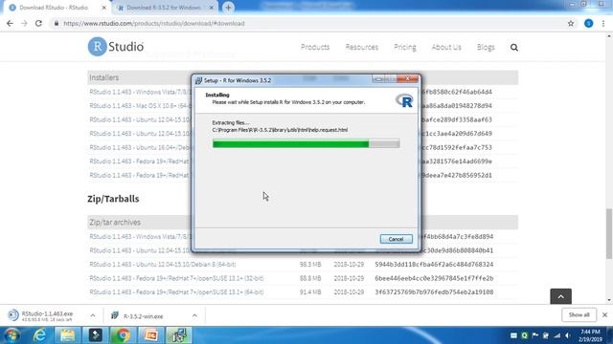The height and width of the screenshot is (344, 613).
Task: Open PowerPoint on the taskbar
Action: 151,335
